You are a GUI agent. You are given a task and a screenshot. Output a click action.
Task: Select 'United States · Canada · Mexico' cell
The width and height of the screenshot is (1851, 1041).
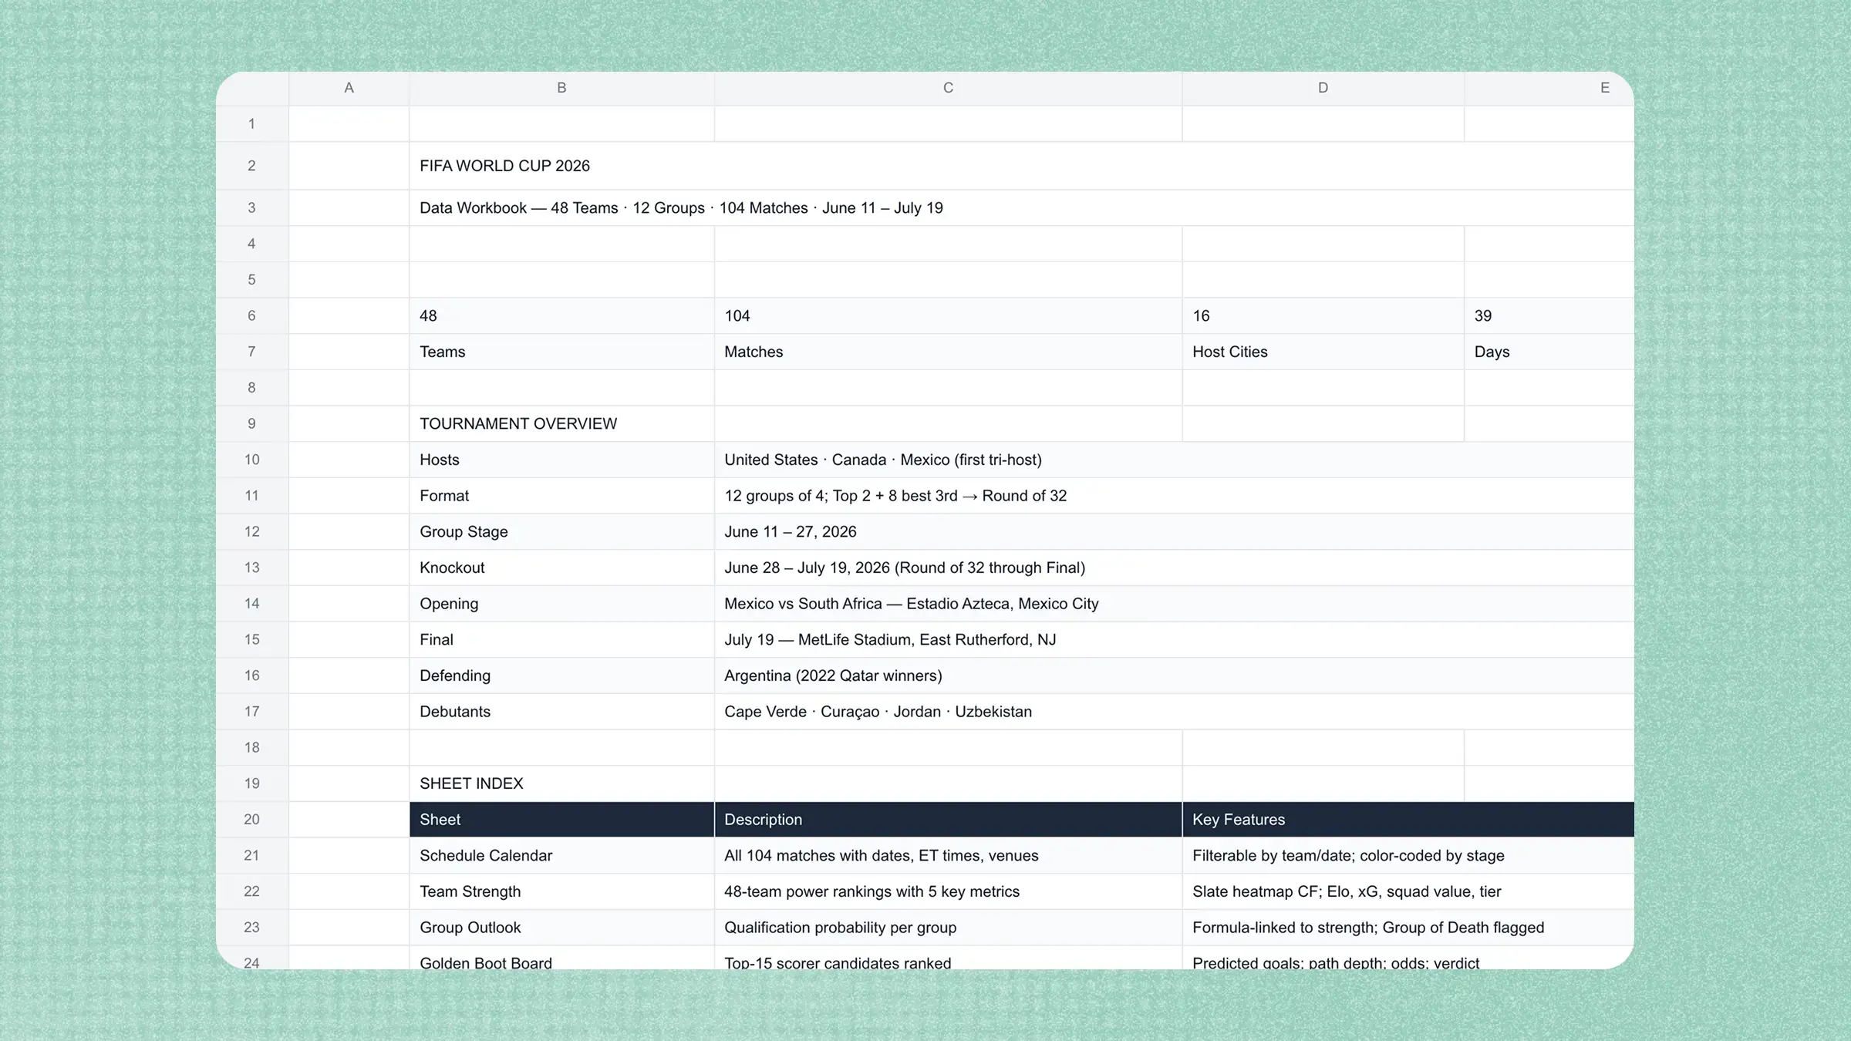tap(1174, 460)
